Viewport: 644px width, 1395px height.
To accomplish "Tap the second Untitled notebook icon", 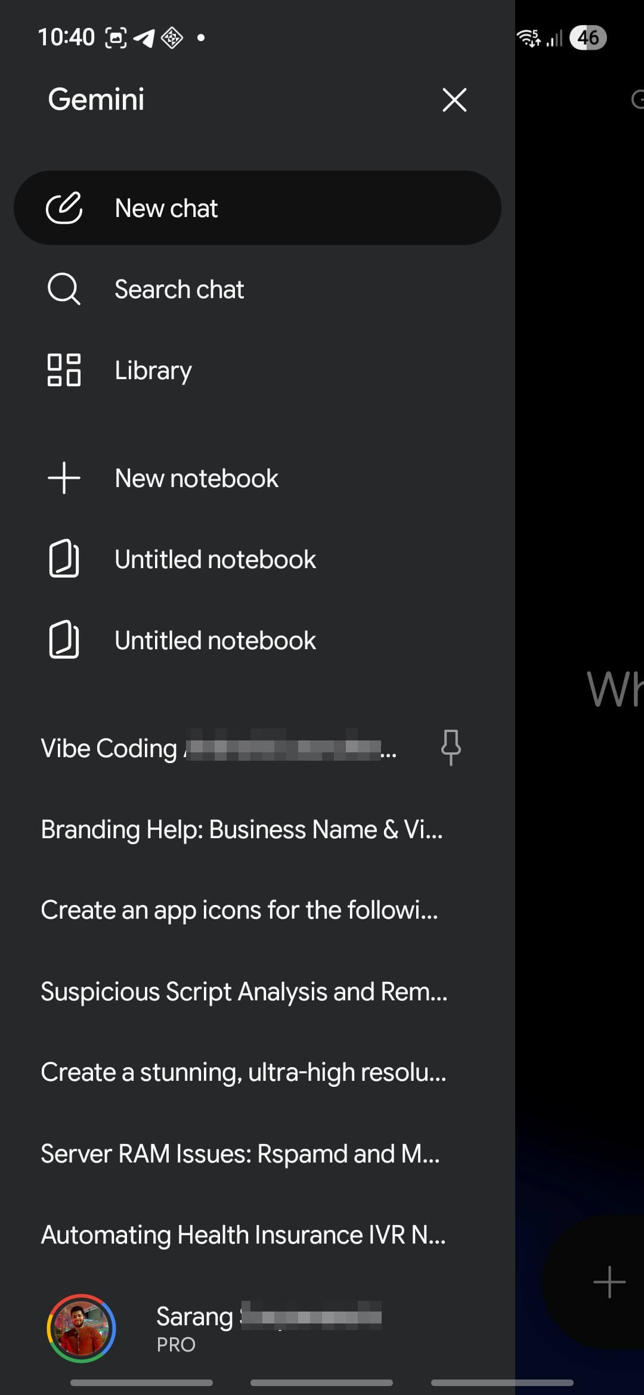I will coord(64,640).
